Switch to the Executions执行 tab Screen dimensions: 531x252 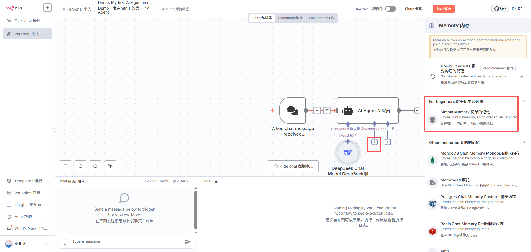point(290,18)
